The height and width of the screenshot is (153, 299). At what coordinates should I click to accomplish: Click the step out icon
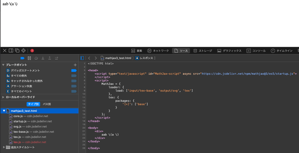click(x=50, y=58)
